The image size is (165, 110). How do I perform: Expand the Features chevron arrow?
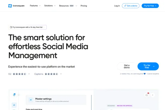[x=40, y=6]
